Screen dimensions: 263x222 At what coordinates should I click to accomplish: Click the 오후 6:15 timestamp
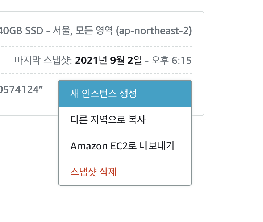point(171,60)
